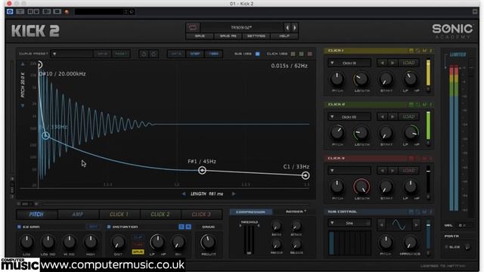Click the Limiter button
This screenshot has width=484, height=272.
pyautogui.click(x=458, y=54)
